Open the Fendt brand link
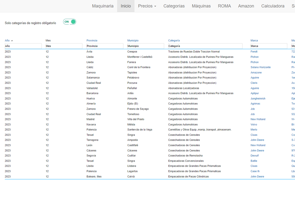 (x=254, y=52)
